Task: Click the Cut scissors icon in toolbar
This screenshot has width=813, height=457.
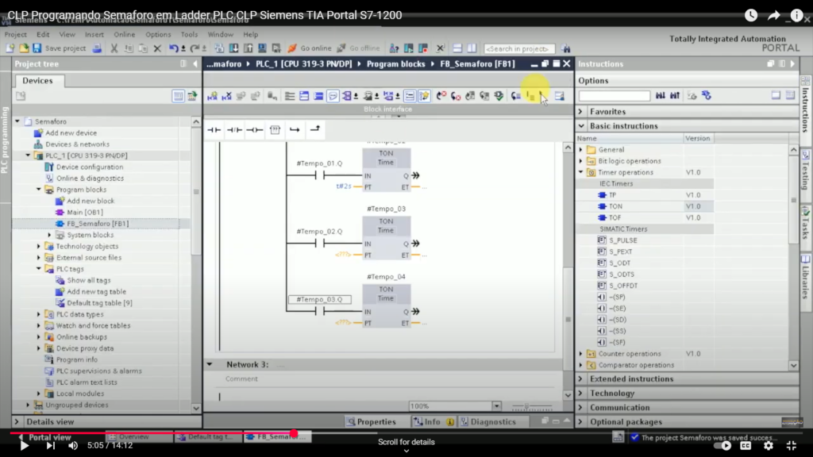Action: pyautogui.click(x=114, y=48)
